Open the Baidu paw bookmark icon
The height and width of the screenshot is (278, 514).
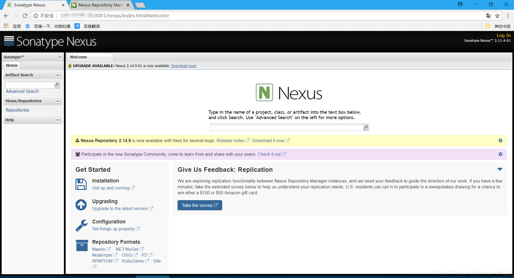(x=28, y=26)
